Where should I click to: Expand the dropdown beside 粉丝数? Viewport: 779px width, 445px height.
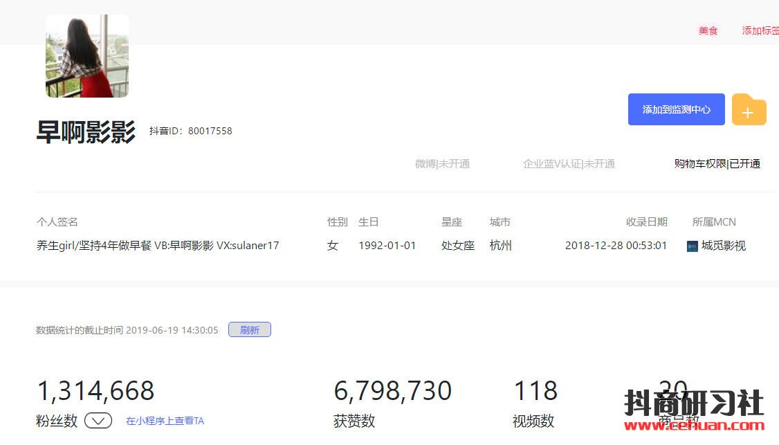click(x=98, y=421)
